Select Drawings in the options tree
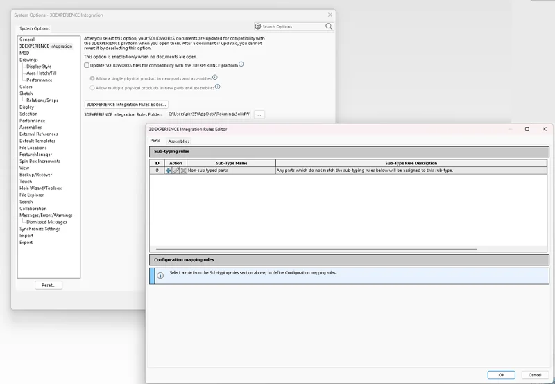The image size is (555, 384). [x=28, y=60]
